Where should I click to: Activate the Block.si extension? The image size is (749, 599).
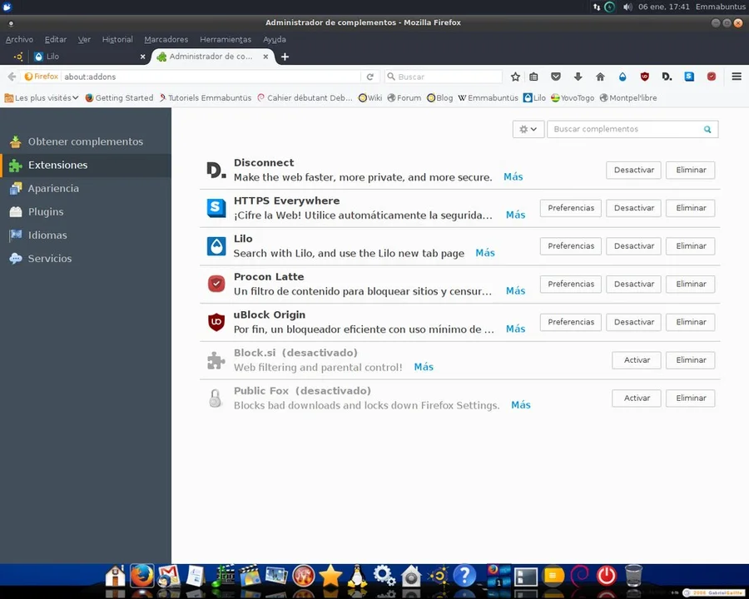[637, 360]
